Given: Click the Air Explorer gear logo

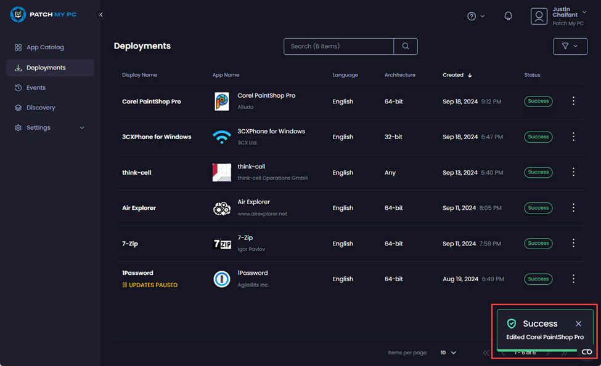Looking at the screenshot, I should pos(222,209).
